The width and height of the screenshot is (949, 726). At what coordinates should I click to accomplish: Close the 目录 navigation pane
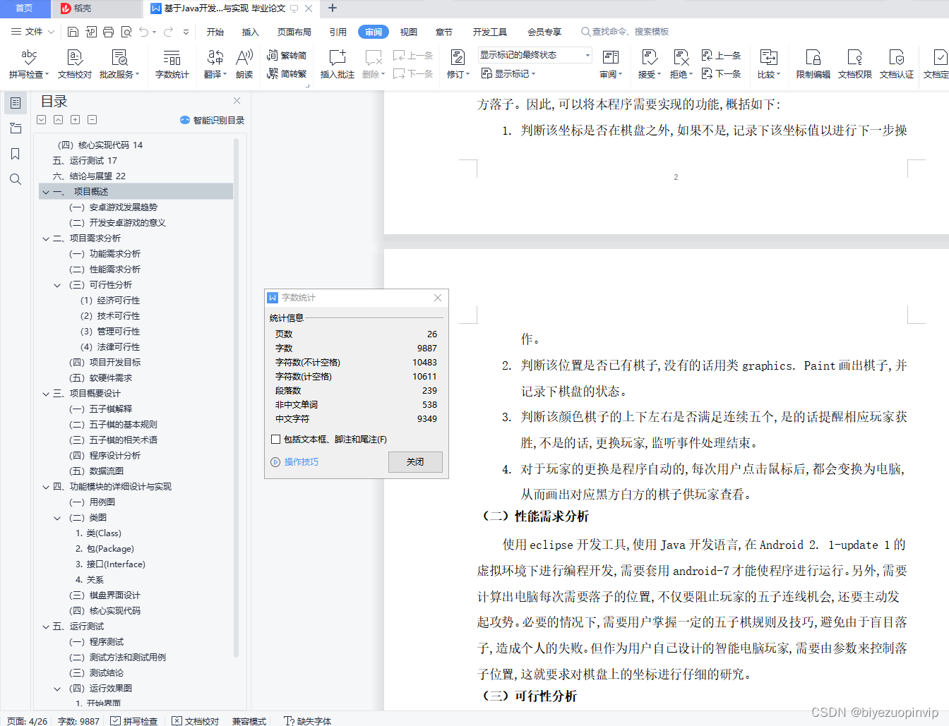[237, 100]
